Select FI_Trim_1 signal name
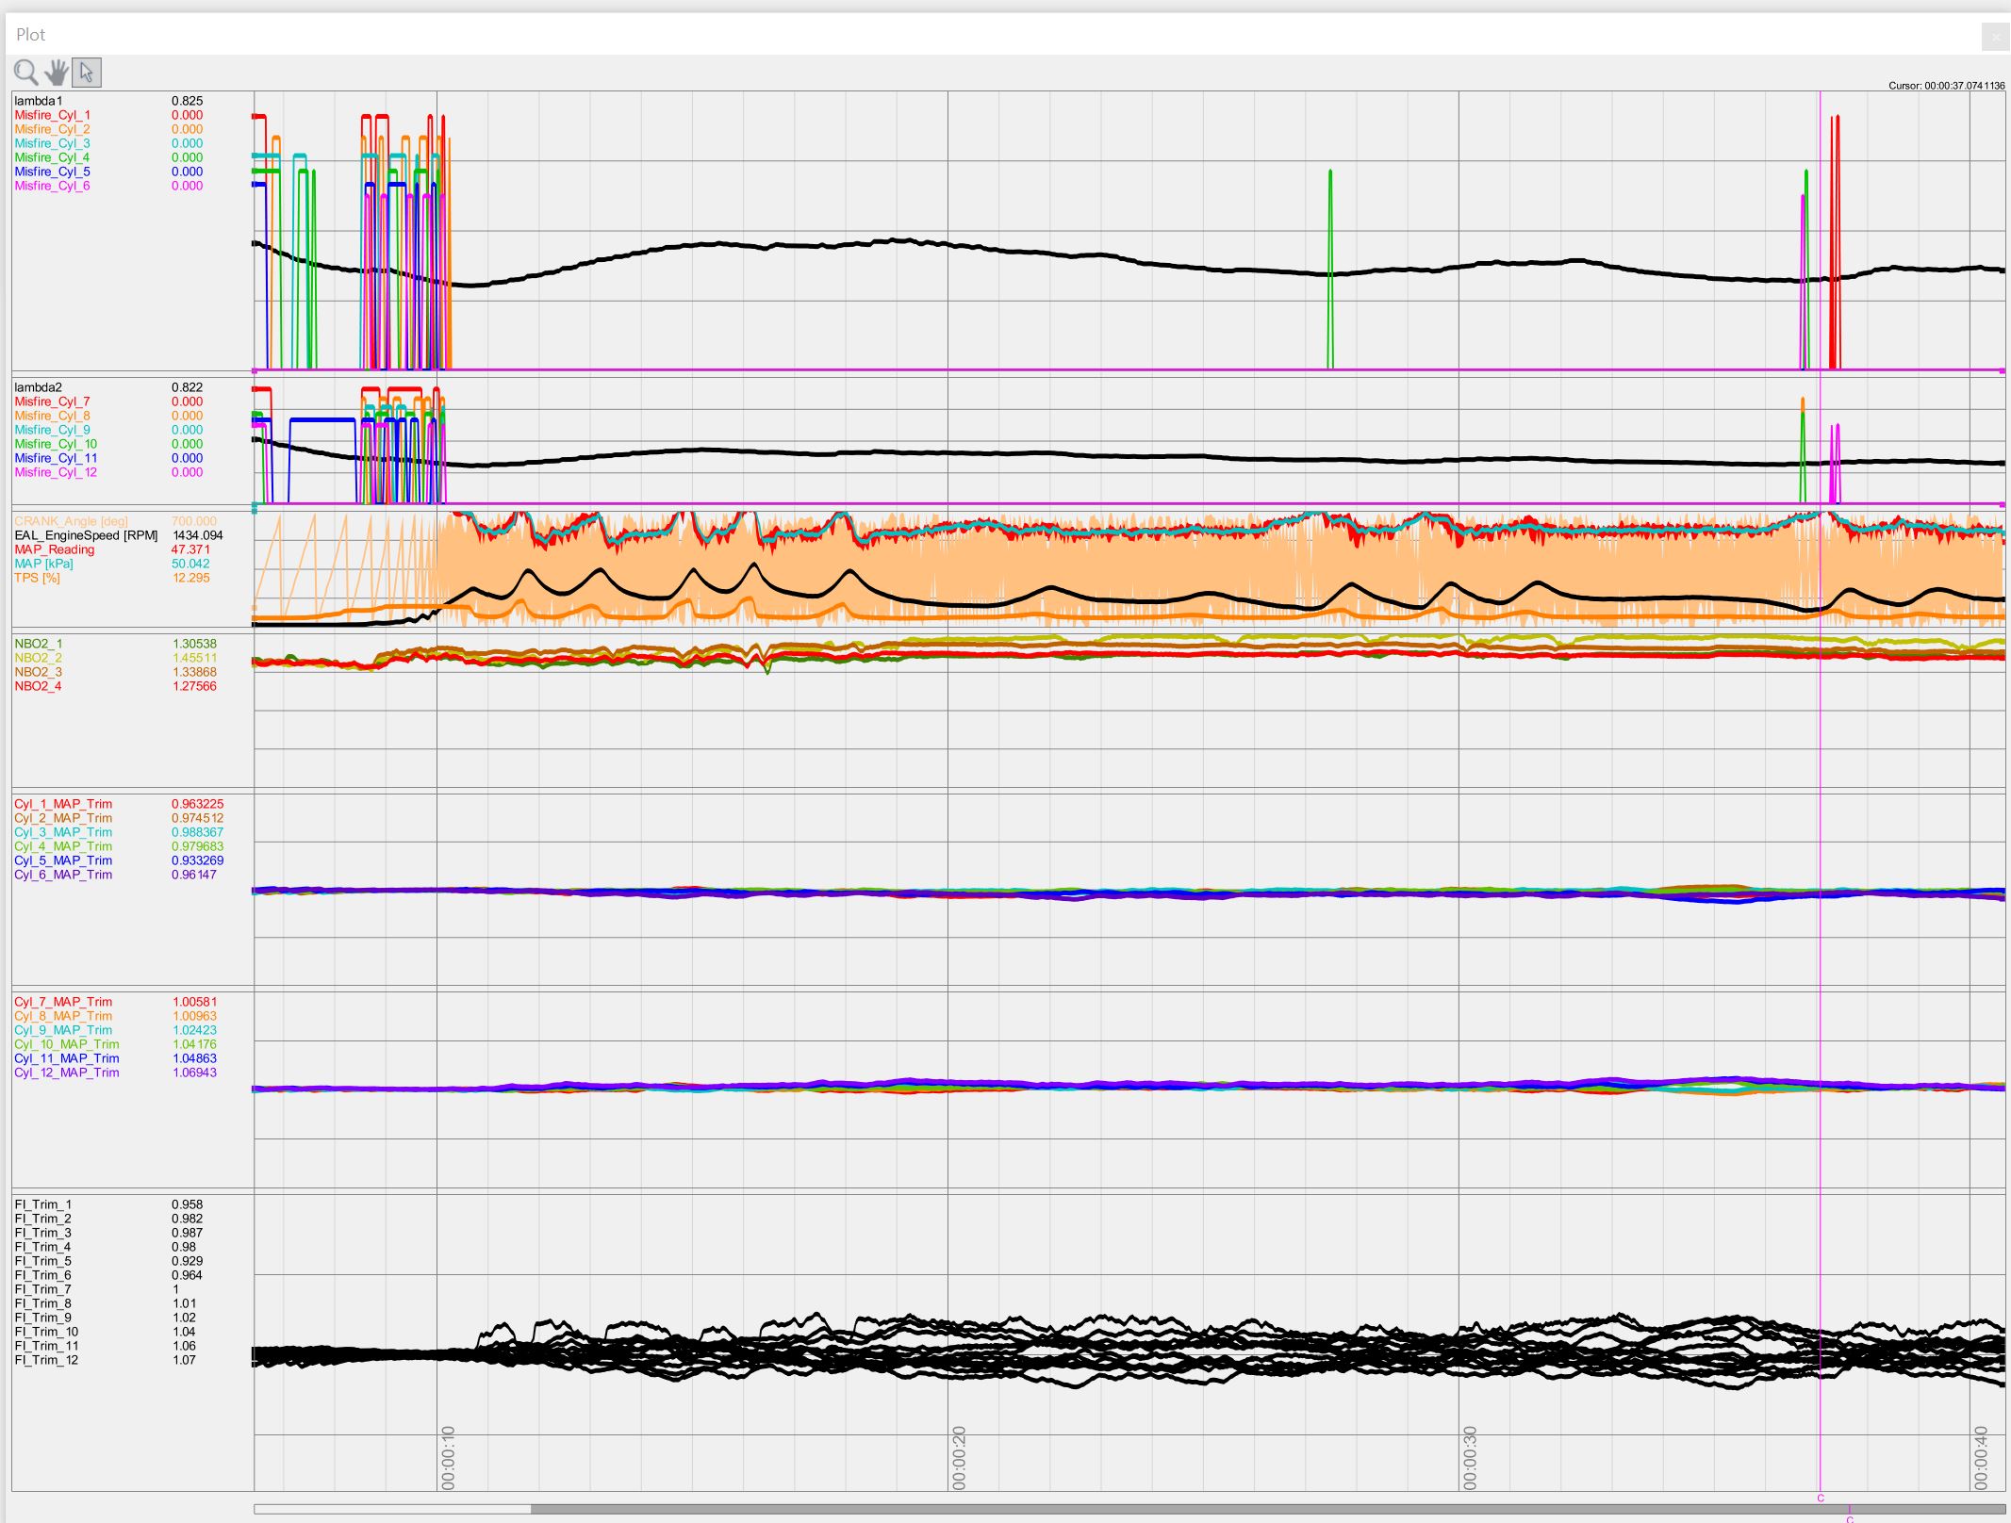The image size is (2011, 1523). [43, 1204]
